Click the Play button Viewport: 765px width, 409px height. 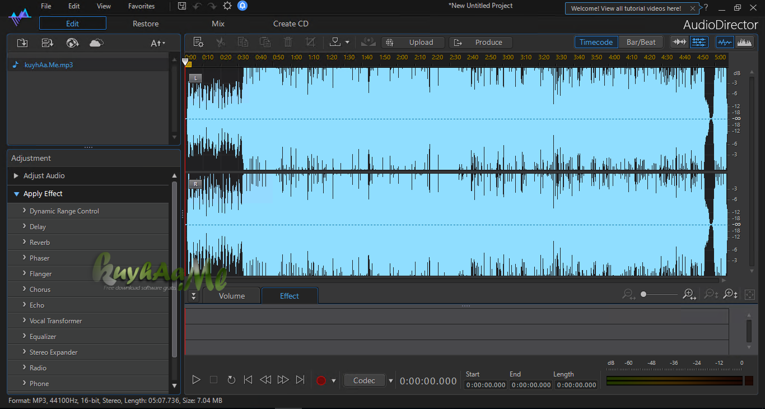196,380
